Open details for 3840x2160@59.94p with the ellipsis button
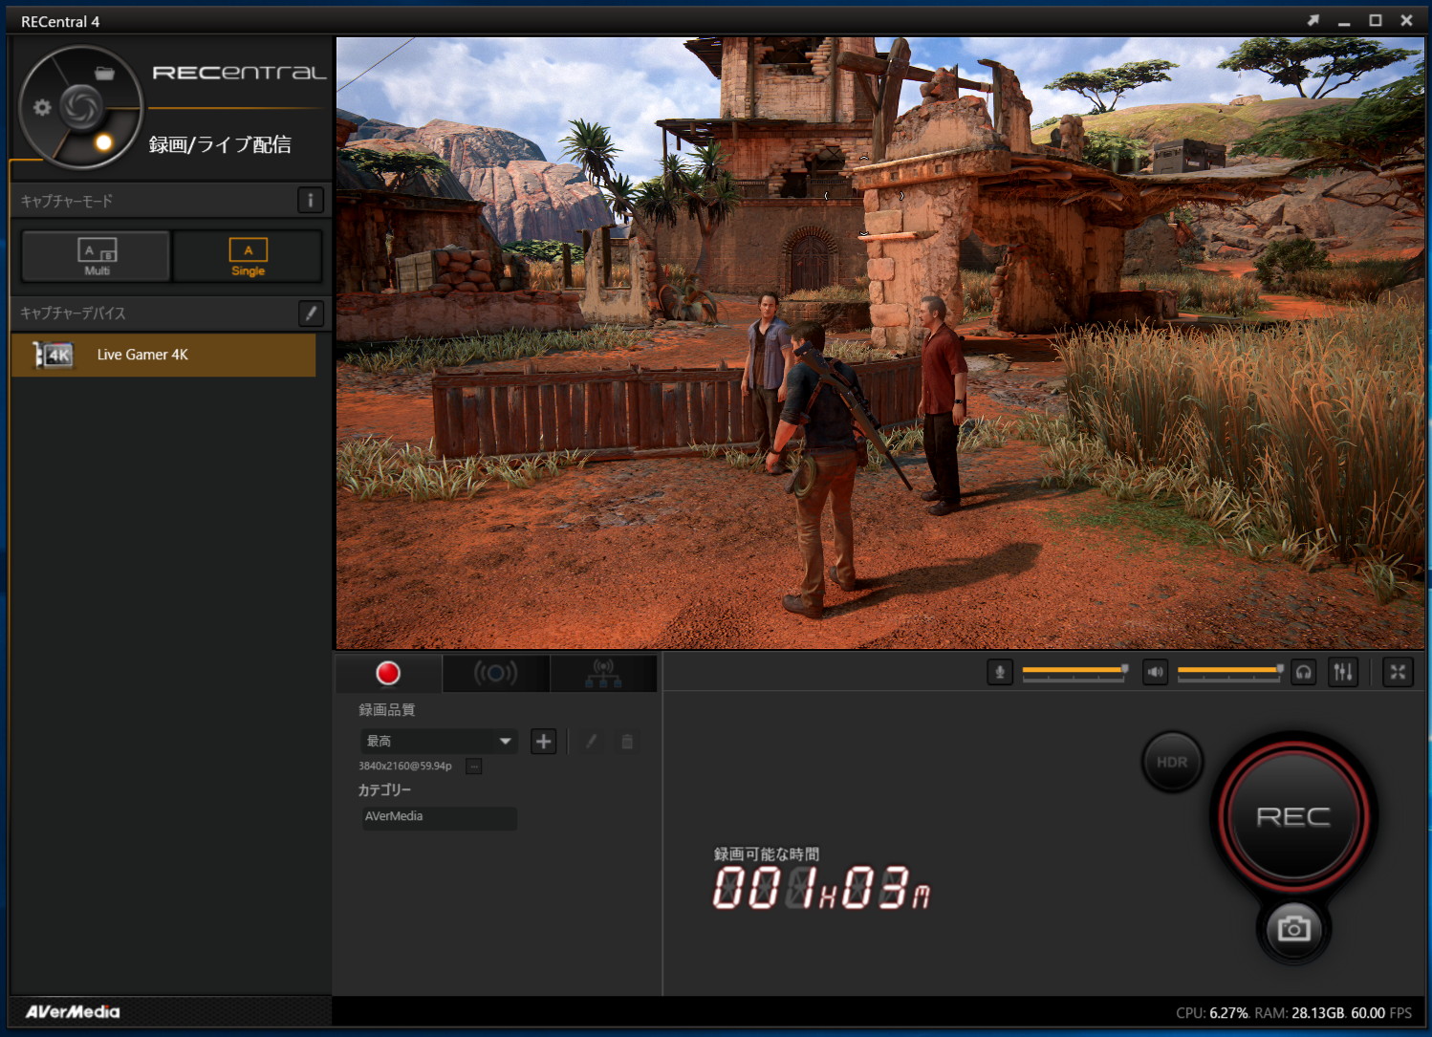Image resolution: width=1432 pixels, height=1037 pixels. 473,767
